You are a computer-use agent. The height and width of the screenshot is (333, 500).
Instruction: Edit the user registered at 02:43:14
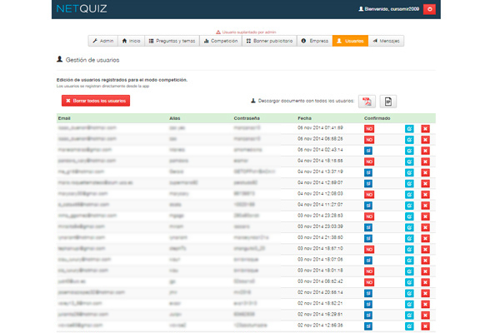[x=409, y=151]
